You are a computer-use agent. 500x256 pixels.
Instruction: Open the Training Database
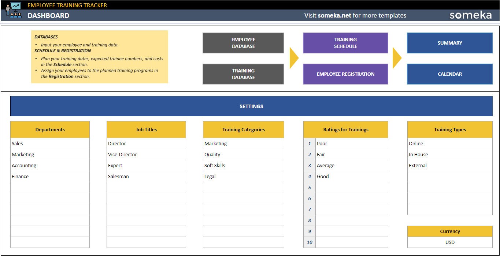243,74
